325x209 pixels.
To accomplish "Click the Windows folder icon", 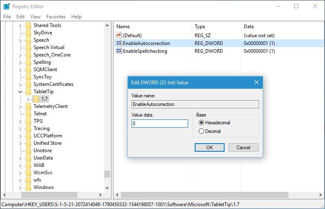I will 29,187.
